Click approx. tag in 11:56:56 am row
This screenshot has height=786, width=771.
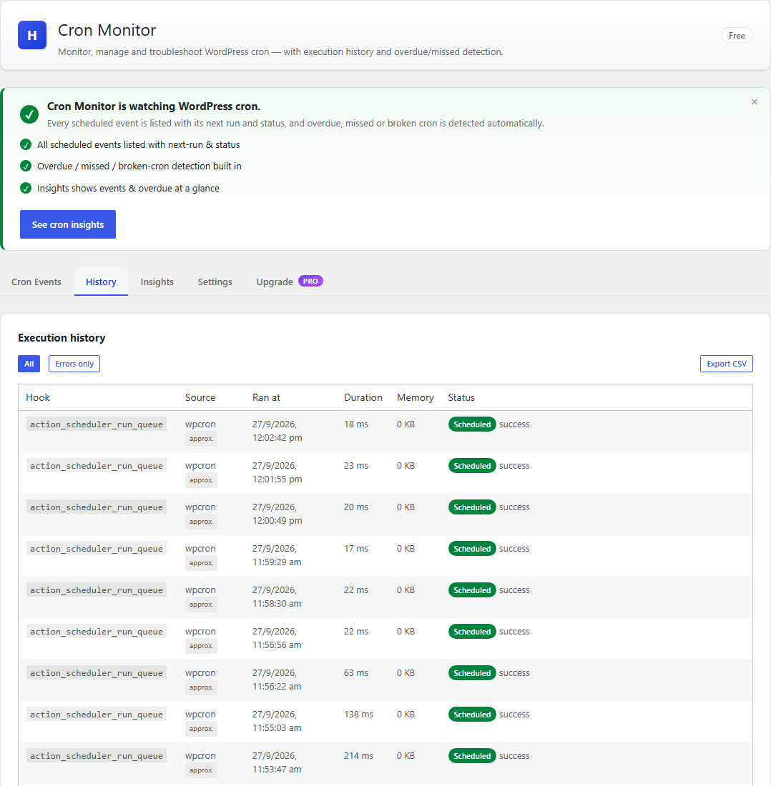point(201,646)
